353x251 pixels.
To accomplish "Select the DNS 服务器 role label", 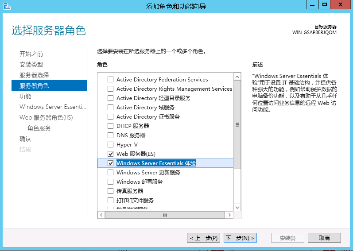I will [x=131, y=135].
